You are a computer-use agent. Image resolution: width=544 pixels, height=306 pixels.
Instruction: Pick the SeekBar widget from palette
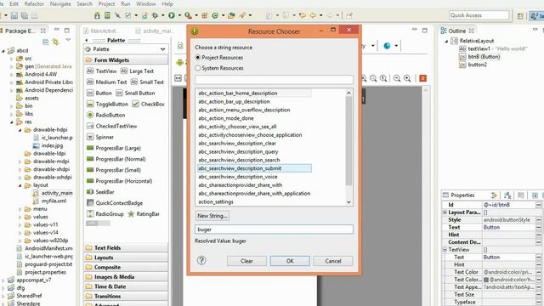coord(100,192)
